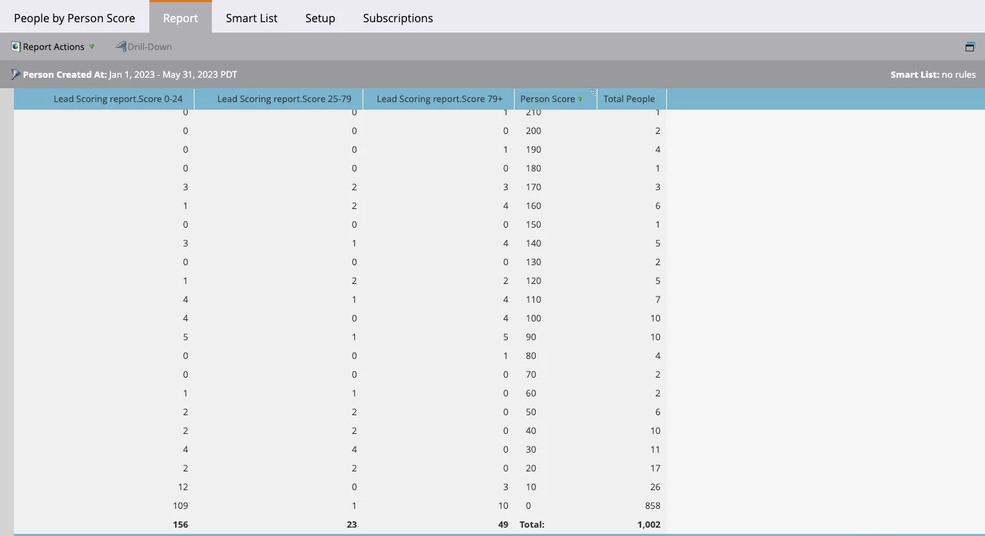Open the Report Actions dropdown menu
The image size is (985, 536).
(53, 47)
